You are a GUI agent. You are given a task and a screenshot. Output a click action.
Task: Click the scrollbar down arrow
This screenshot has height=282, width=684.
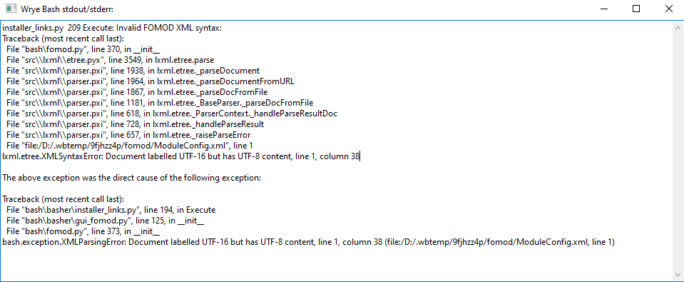pyautogui.click(x=678, y=275)
